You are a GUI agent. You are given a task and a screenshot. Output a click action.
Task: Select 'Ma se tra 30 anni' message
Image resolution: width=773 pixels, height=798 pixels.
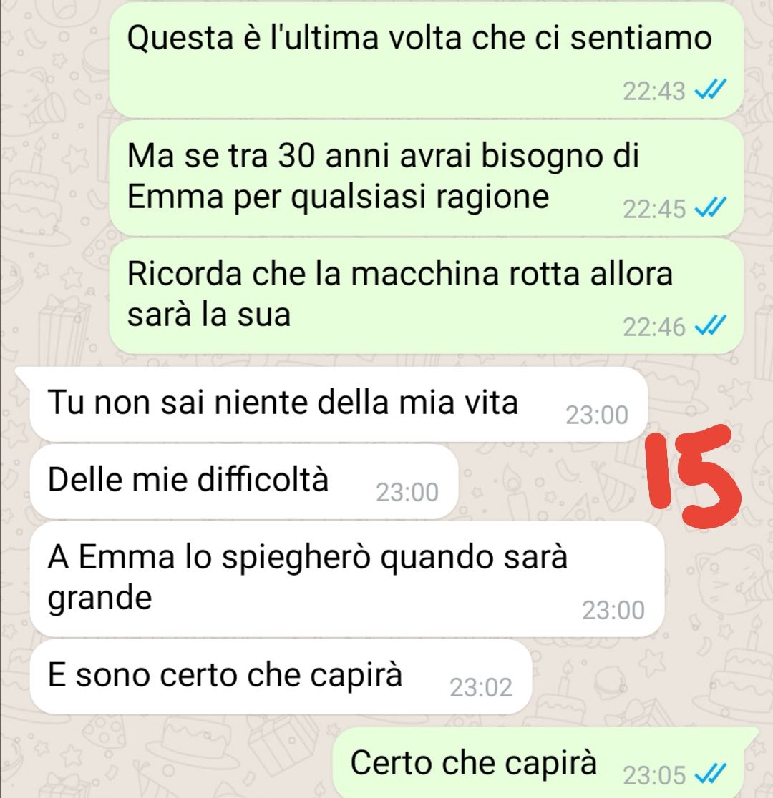pos(427,178)
